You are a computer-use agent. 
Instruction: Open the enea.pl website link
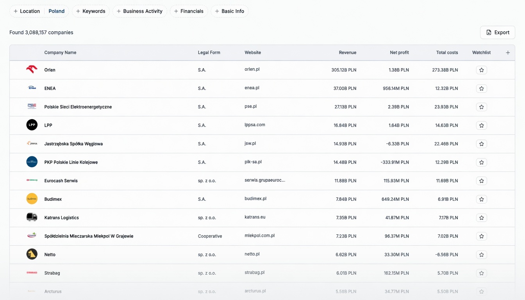252,88
